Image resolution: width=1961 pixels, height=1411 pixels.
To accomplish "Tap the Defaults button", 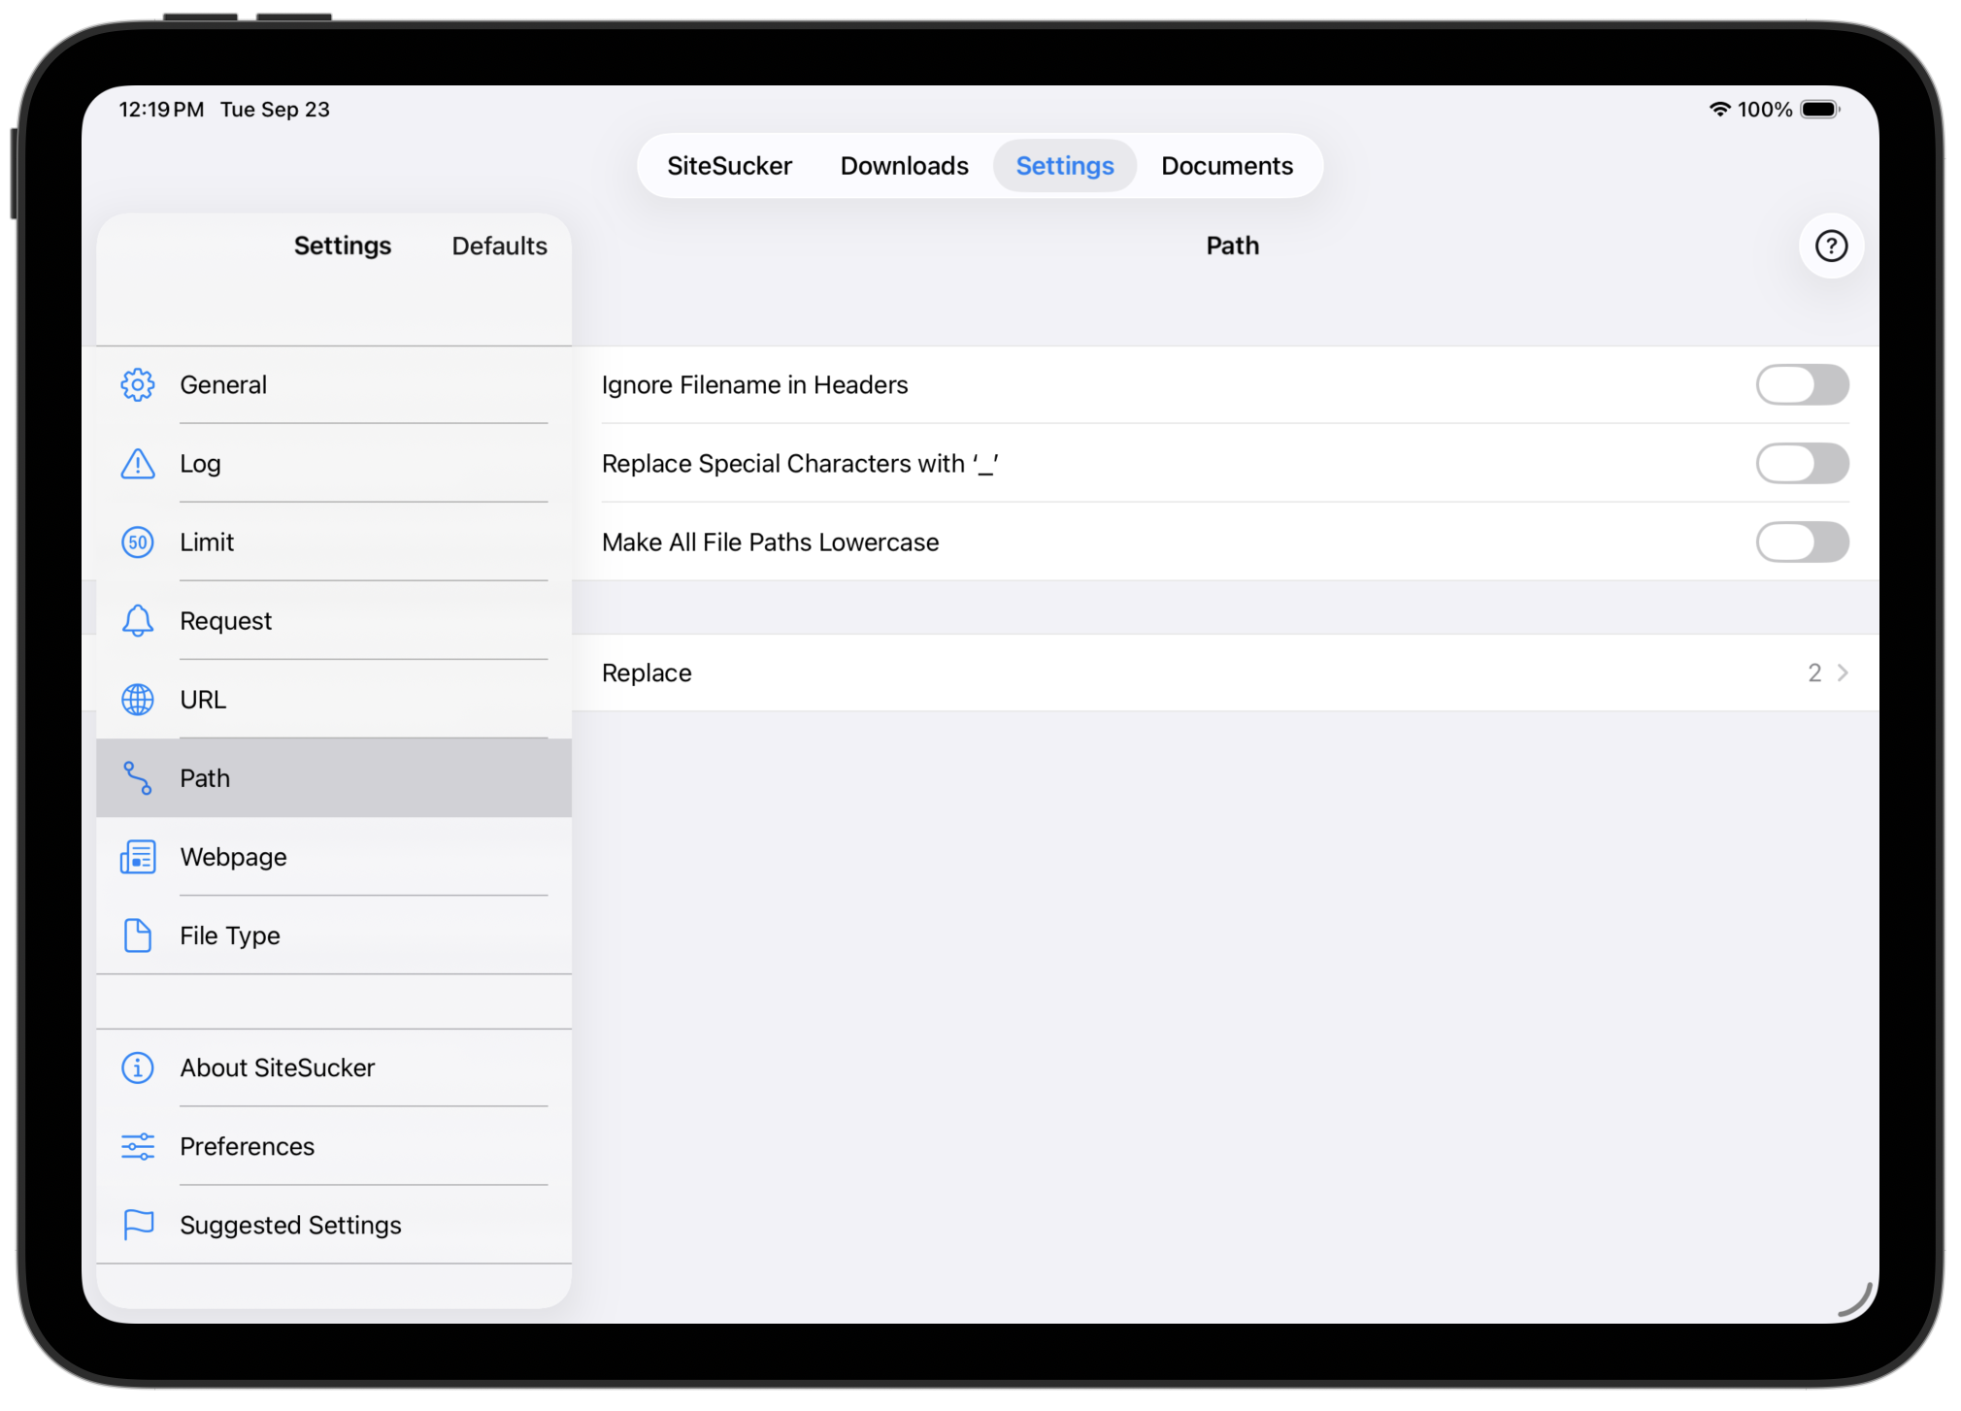I will [x=499, y=246].
